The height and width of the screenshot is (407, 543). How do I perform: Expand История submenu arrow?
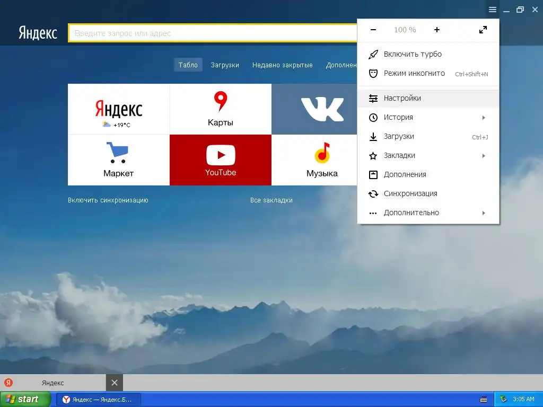[x=484, y=118]
